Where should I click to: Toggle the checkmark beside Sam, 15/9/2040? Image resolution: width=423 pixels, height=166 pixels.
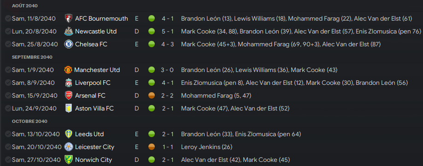tap(8, 96)
